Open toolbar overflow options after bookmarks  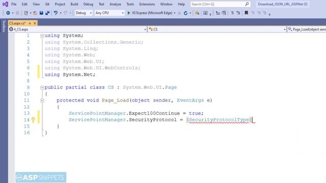(269, 14)
